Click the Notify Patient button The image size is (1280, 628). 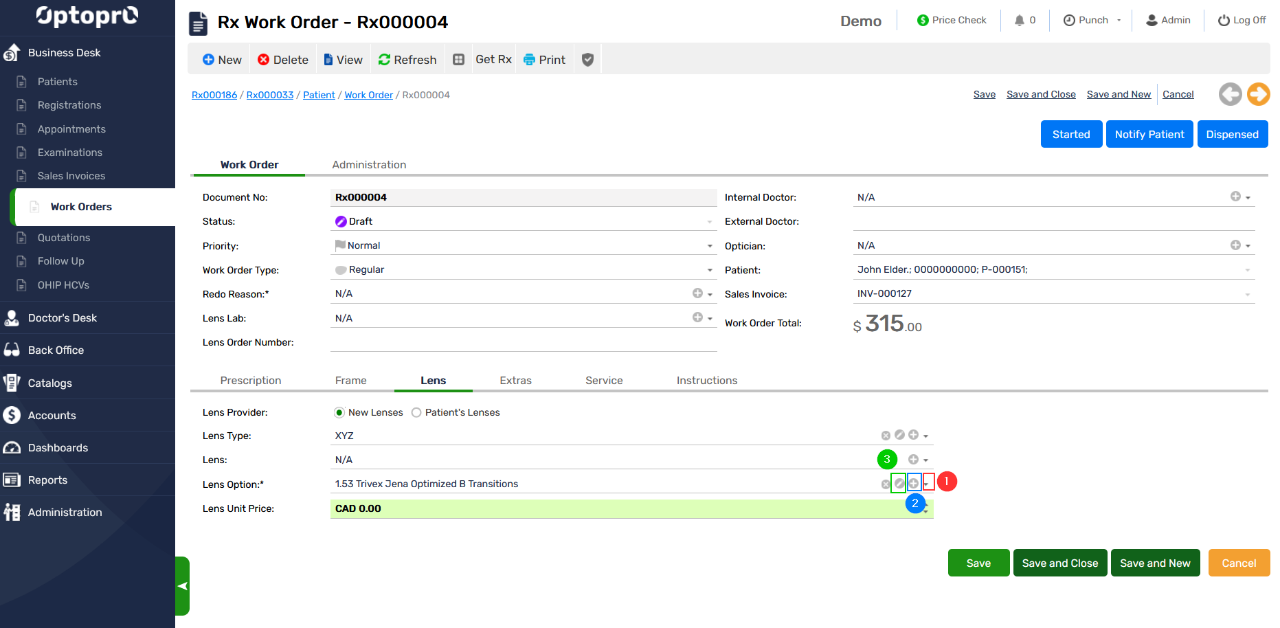pos(1149,135)
